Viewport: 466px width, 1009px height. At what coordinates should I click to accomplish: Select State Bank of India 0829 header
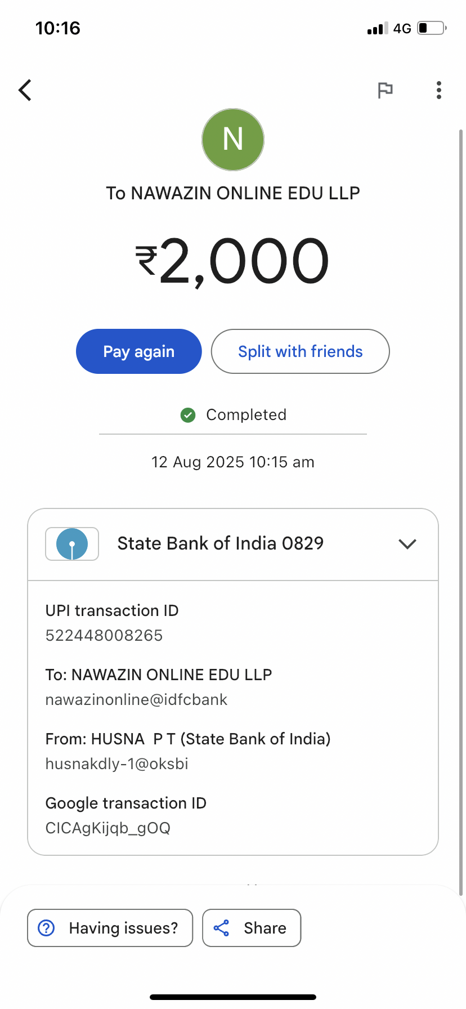(220, 544)
